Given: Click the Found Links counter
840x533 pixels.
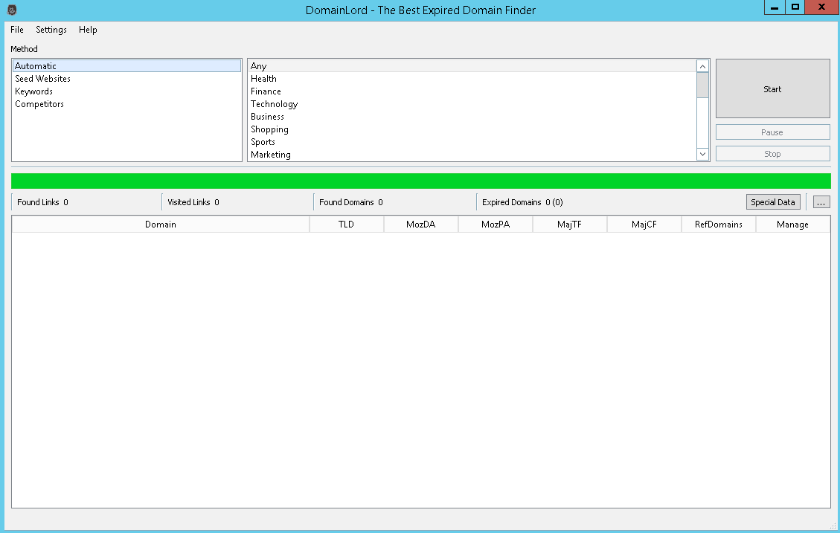Looking at the screenshot, I should coord(43,202).
